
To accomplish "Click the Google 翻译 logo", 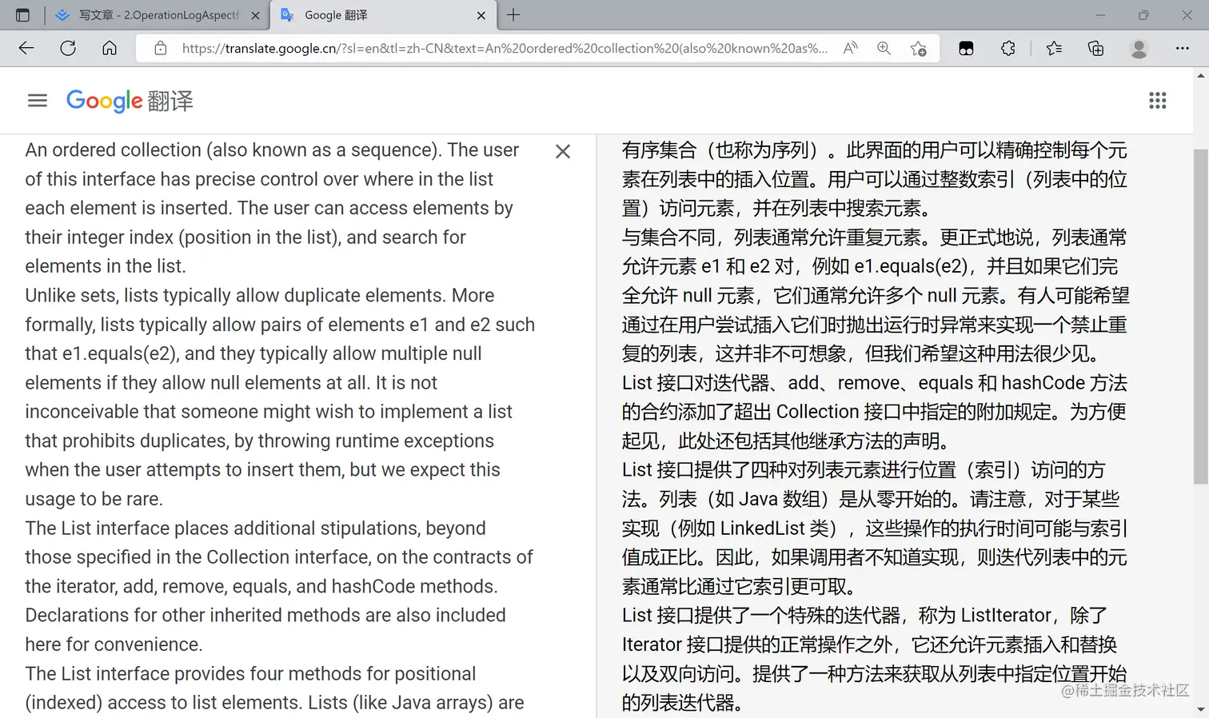I will pos(130,101).
